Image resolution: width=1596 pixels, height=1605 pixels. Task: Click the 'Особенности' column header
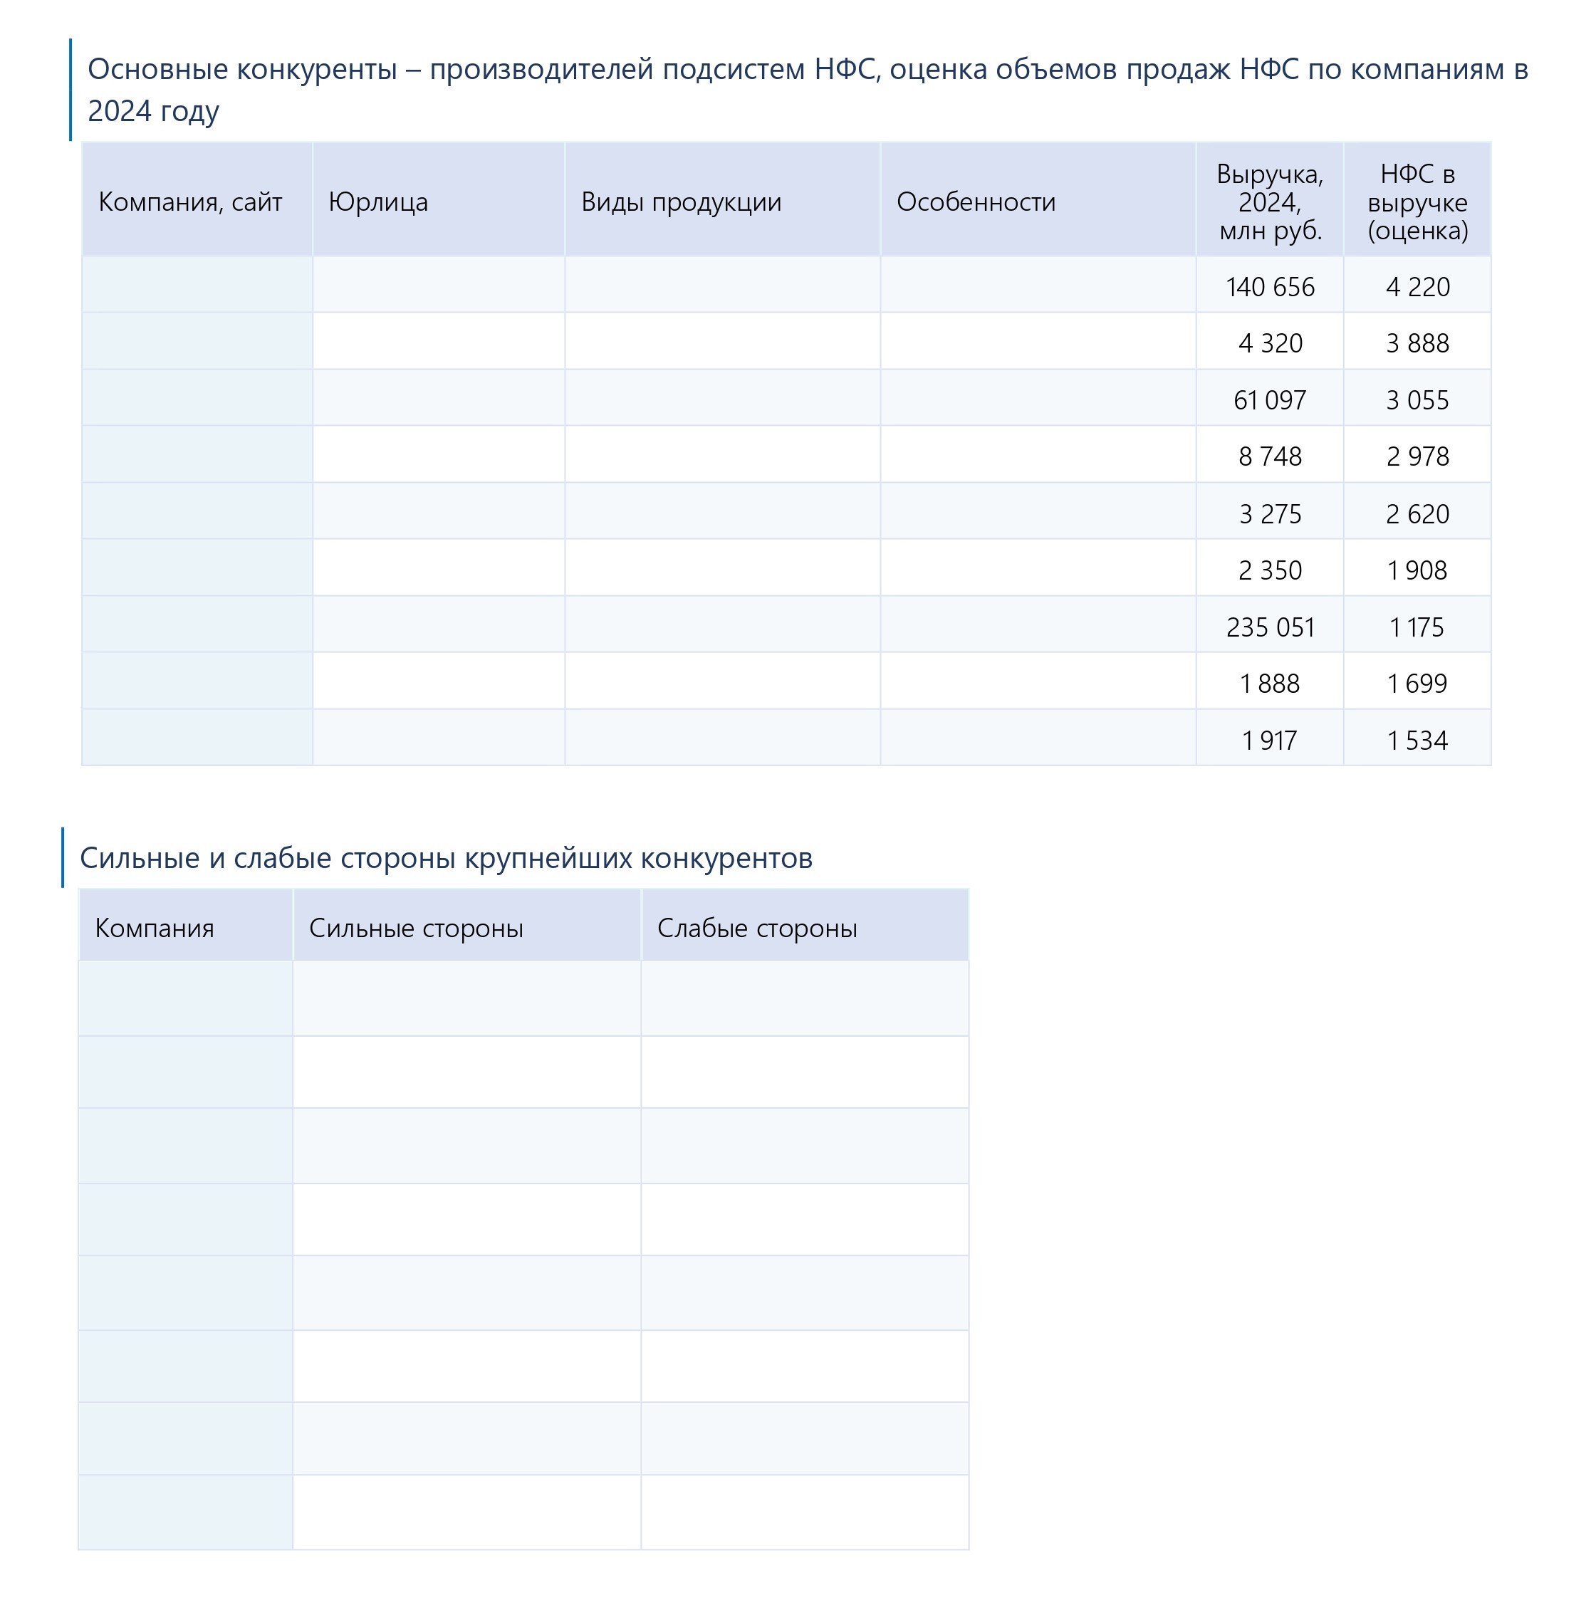pyautogui.click(x=976, y=202)
